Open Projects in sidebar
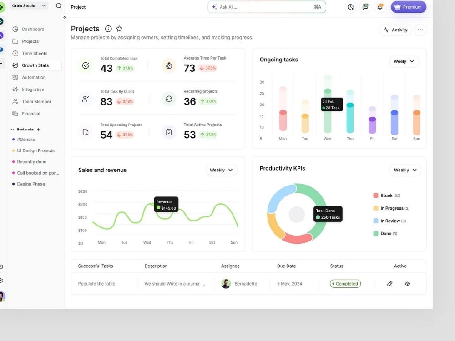This screenshot has height=341, width=455. click(35, 41)
